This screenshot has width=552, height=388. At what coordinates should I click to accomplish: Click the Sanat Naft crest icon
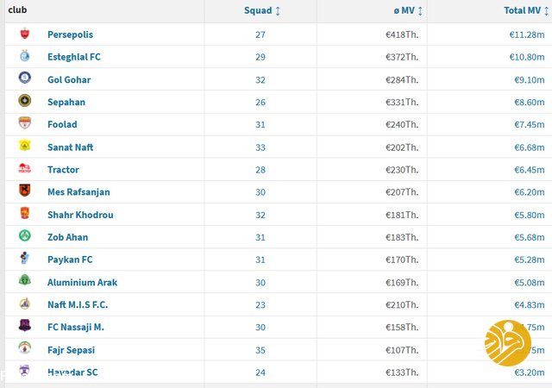(x=24, y=147)
